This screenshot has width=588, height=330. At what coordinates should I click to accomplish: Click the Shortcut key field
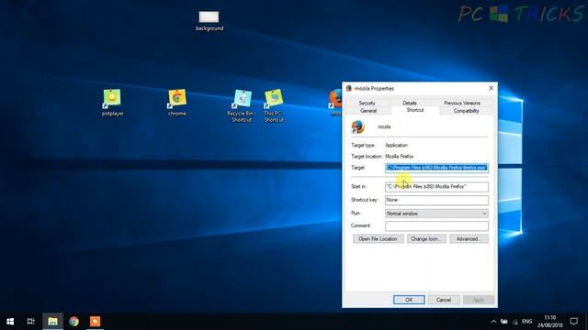(x=436, y=200)
